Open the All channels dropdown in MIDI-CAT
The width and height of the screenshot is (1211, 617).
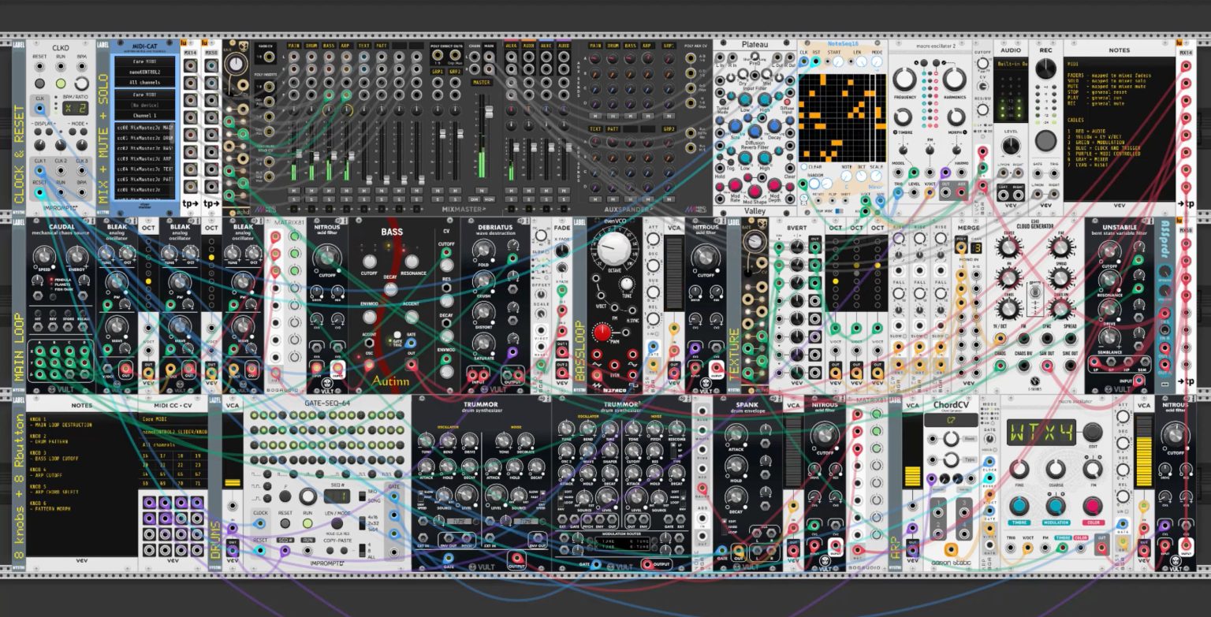[x=143, y=82]
